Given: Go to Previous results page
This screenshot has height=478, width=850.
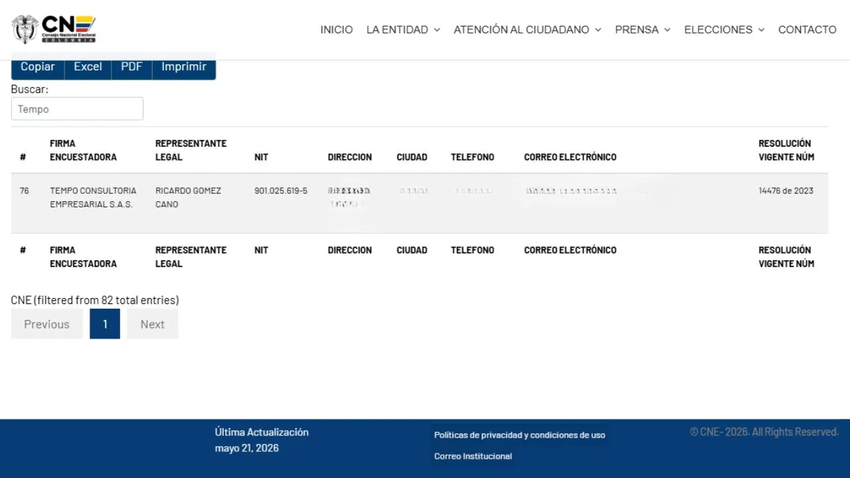Looking at the screenshot, I should pos(46,324).
